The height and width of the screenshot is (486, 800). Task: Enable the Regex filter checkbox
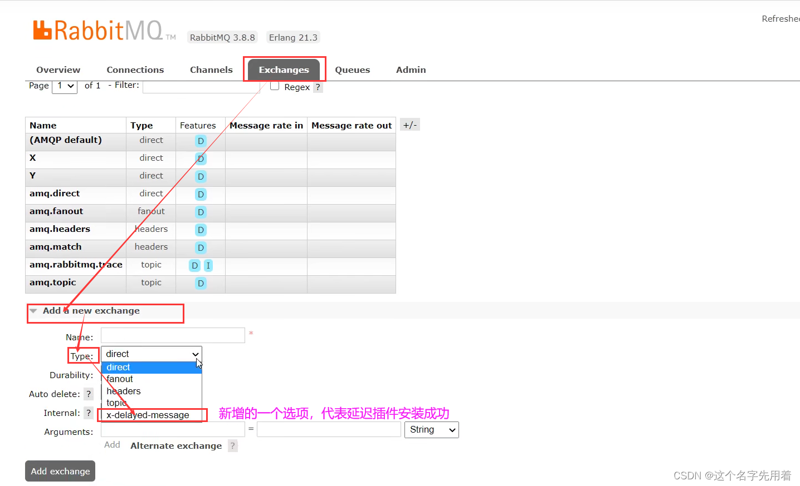pos(275,86)
